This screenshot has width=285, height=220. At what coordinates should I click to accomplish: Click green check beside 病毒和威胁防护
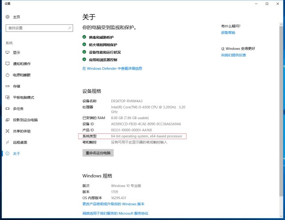tap(84, 37)
